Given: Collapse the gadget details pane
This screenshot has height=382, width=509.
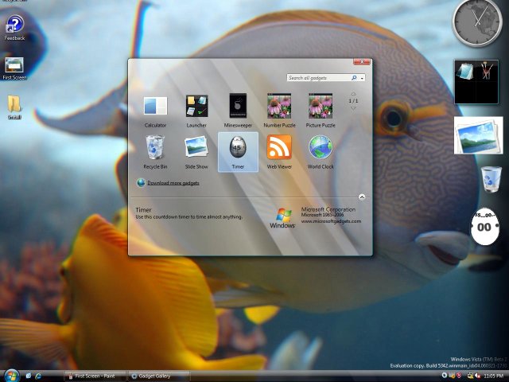Looking at the screenshot, I should click(x=362, y=196).
